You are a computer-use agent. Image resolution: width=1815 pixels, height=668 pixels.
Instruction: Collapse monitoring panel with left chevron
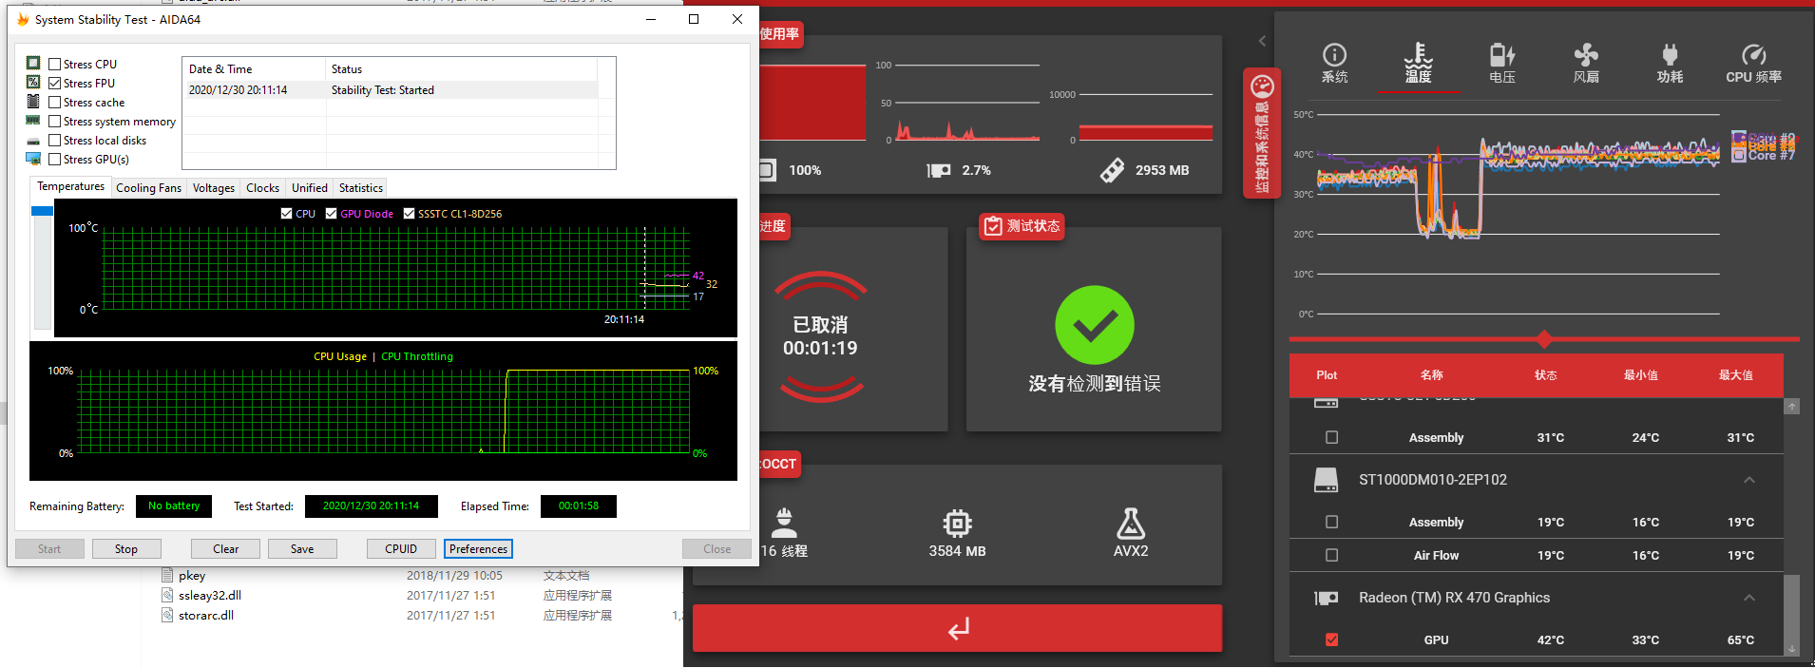(x=1262, y=41)
